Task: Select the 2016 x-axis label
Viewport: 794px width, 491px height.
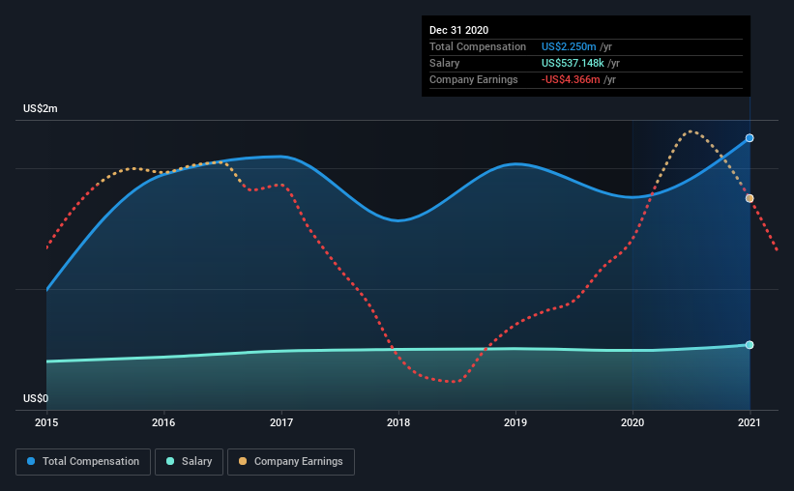Action: [163, 422]
